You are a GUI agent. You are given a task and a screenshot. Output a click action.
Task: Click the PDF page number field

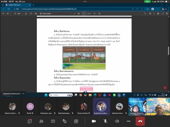tap(84, 13)
